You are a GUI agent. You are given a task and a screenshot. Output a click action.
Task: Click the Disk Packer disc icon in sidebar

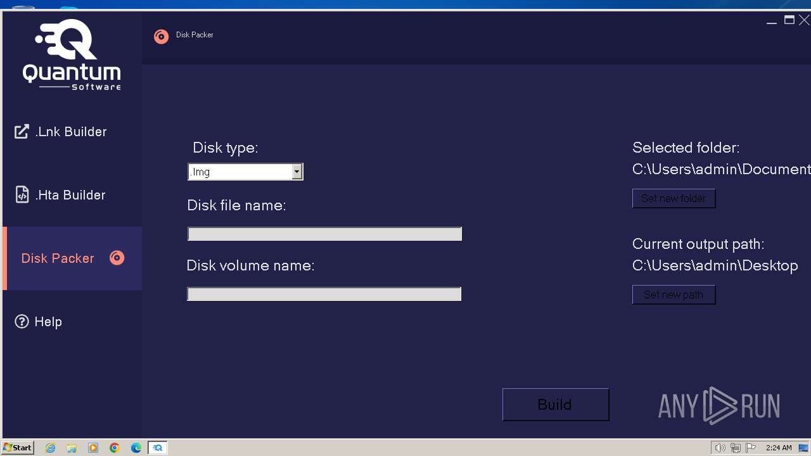tap(117, 258)
